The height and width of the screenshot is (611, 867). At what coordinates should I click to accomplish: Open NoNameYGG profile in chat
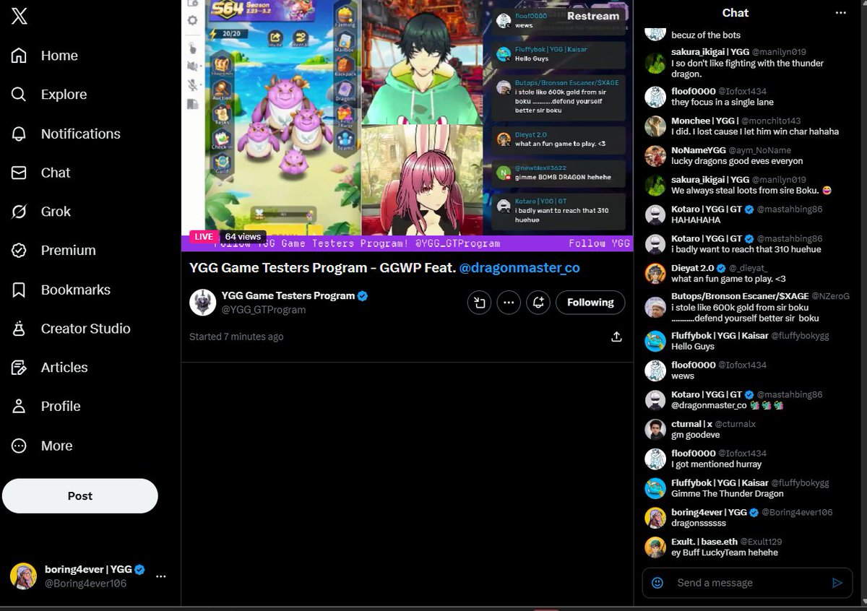pyautogui.click(x=698, y=151)
